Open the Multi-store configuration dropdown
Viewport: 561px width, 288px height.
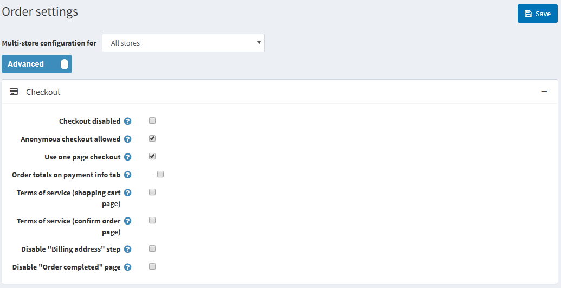[x=183, y=43]
